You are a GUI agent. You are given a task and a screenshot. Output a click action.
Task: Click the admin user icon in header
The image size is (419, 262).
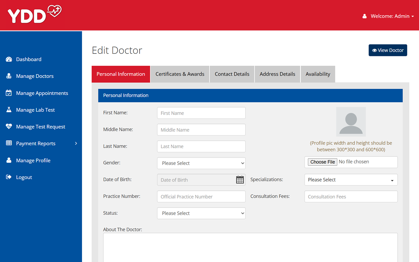365,16
